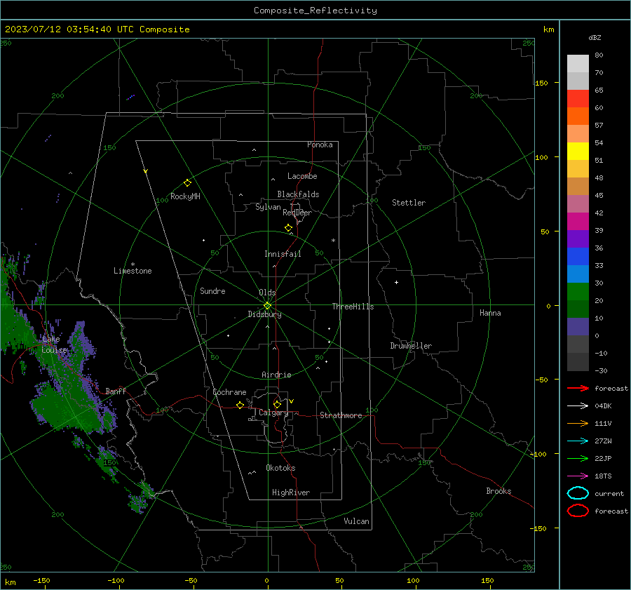The width and height of the screenshot is (631, 590).
Task: Click the red forecast ellipse icon
Action: (578, 511)
